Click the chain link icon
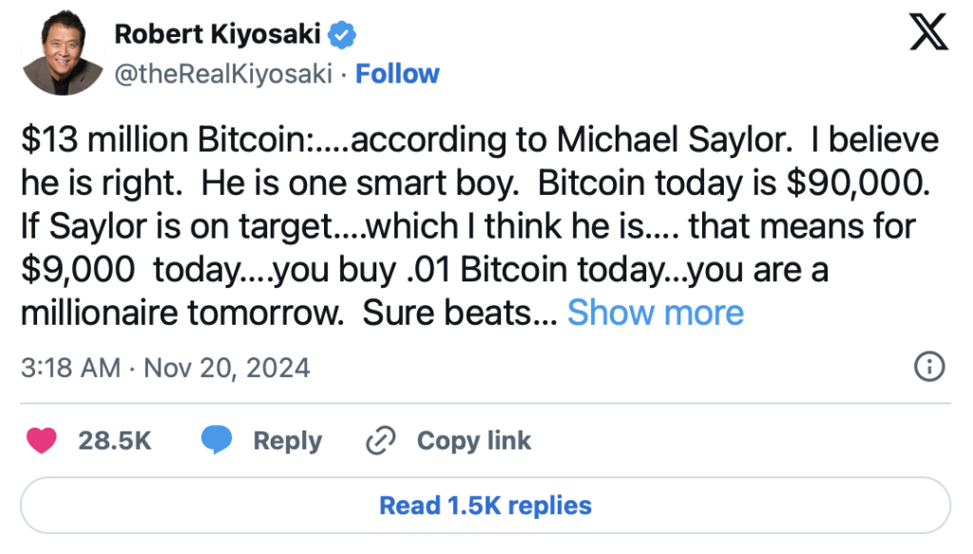The height and width of the screenshot is (554, 973). 380,441
